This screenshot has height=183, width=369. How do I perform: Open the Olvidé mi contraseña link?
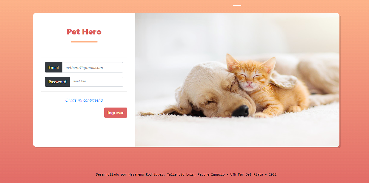click(84, 100)
